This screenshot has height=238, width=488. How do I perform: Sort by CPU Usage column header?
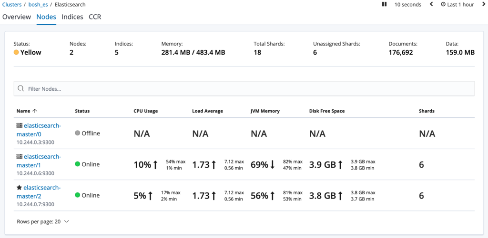[146, 111]
